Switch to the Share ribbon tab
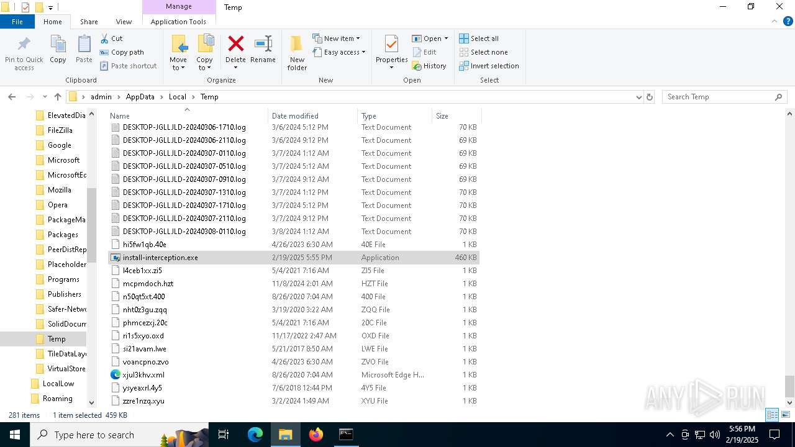795x447 pixels. point(89,22)
